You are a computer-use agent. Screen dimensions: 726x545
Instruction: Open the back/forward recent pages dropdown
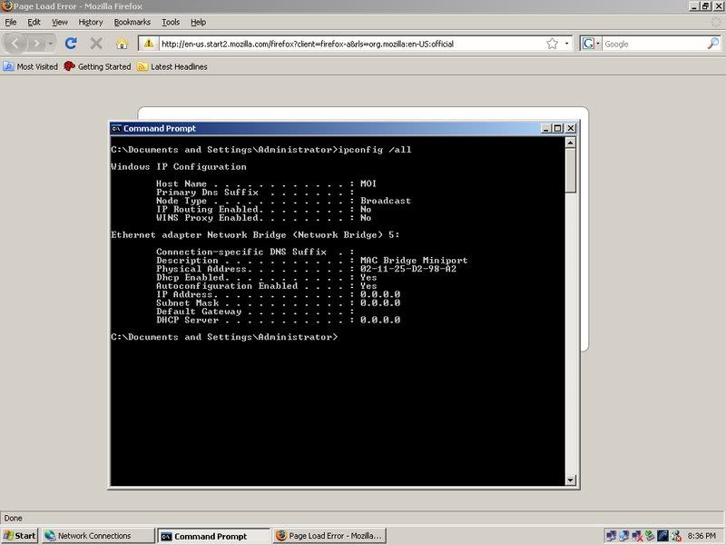51,43
